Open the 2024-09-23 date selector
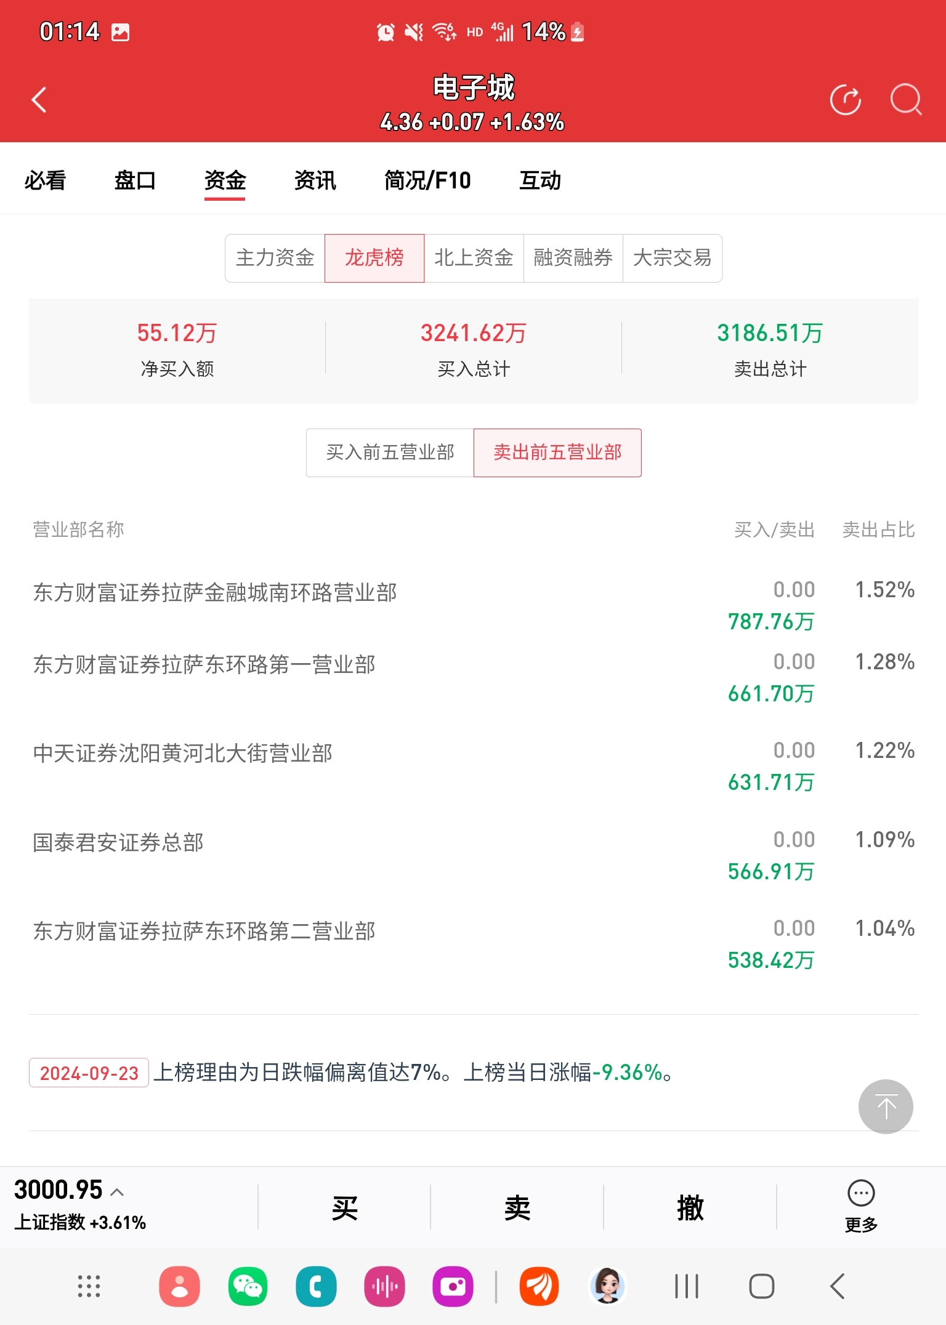Image resolution: width=946 pixels, height=1325 pixels. click(x=89, y=1073)
